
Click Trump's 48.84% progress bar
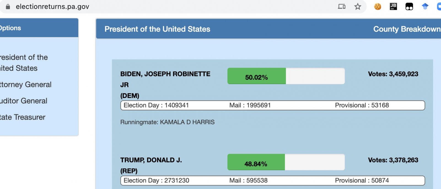coord(286,162)
